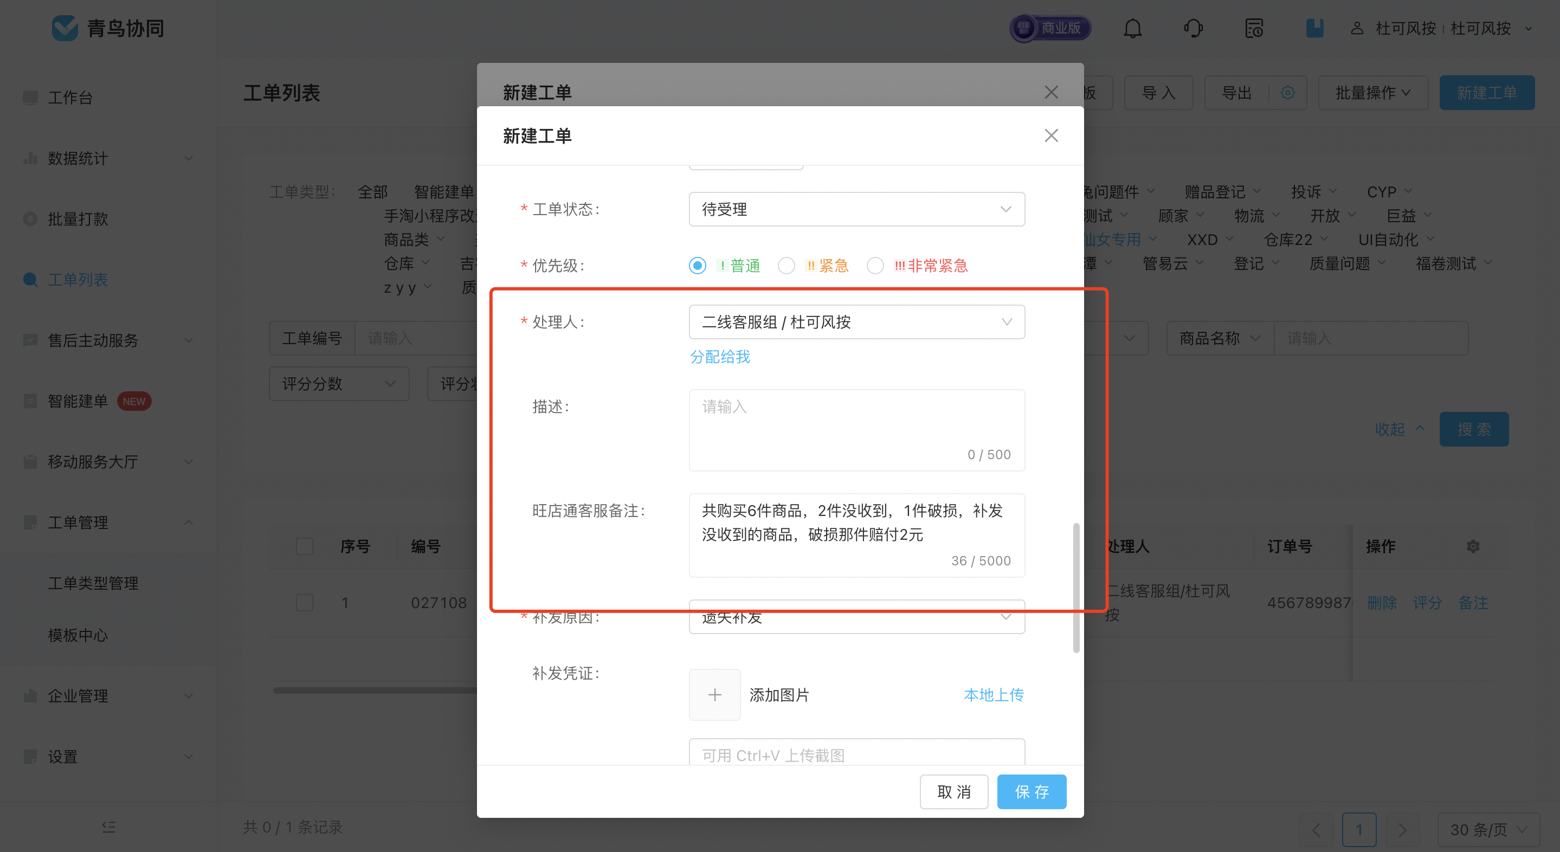Screen dimensions: 1560x852
Task: Click into the 旺店通客服备注 text area
Action: [856, 535]
